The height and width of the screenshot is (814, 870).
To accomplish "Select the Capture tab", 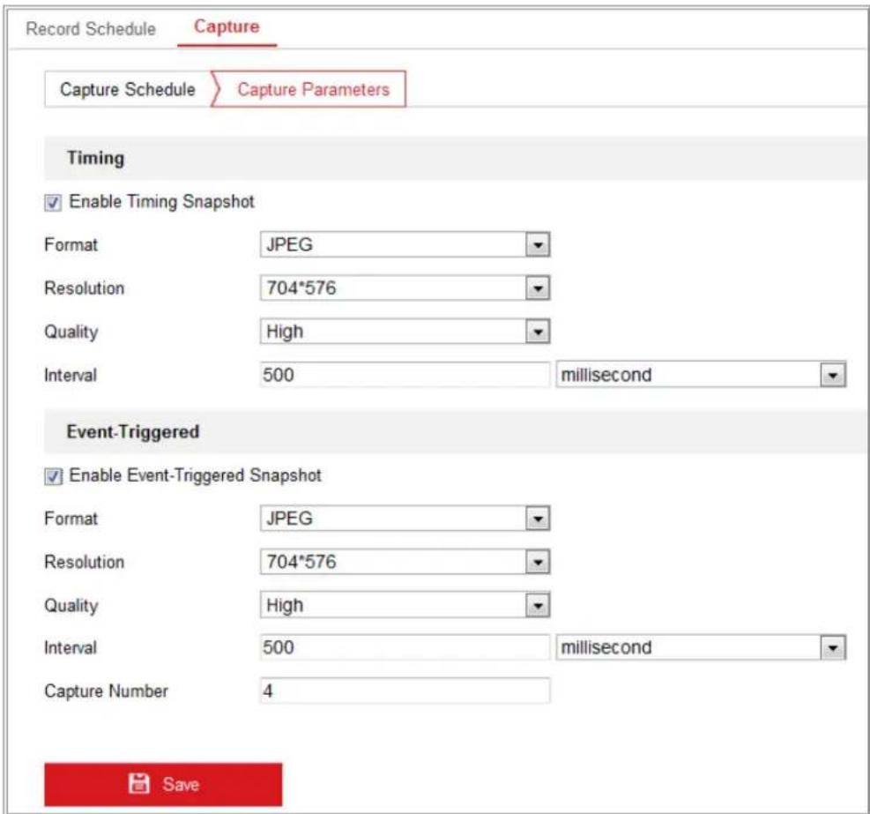I will tap(227, 26).
